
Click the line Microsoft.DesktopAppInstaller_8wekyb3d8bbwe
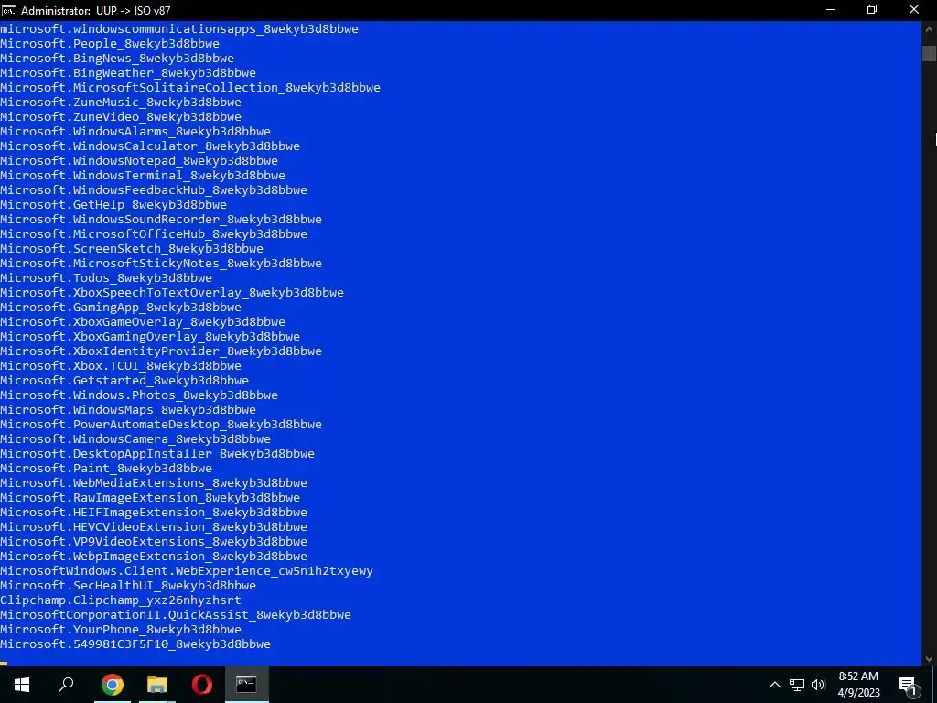coord(157,454)
